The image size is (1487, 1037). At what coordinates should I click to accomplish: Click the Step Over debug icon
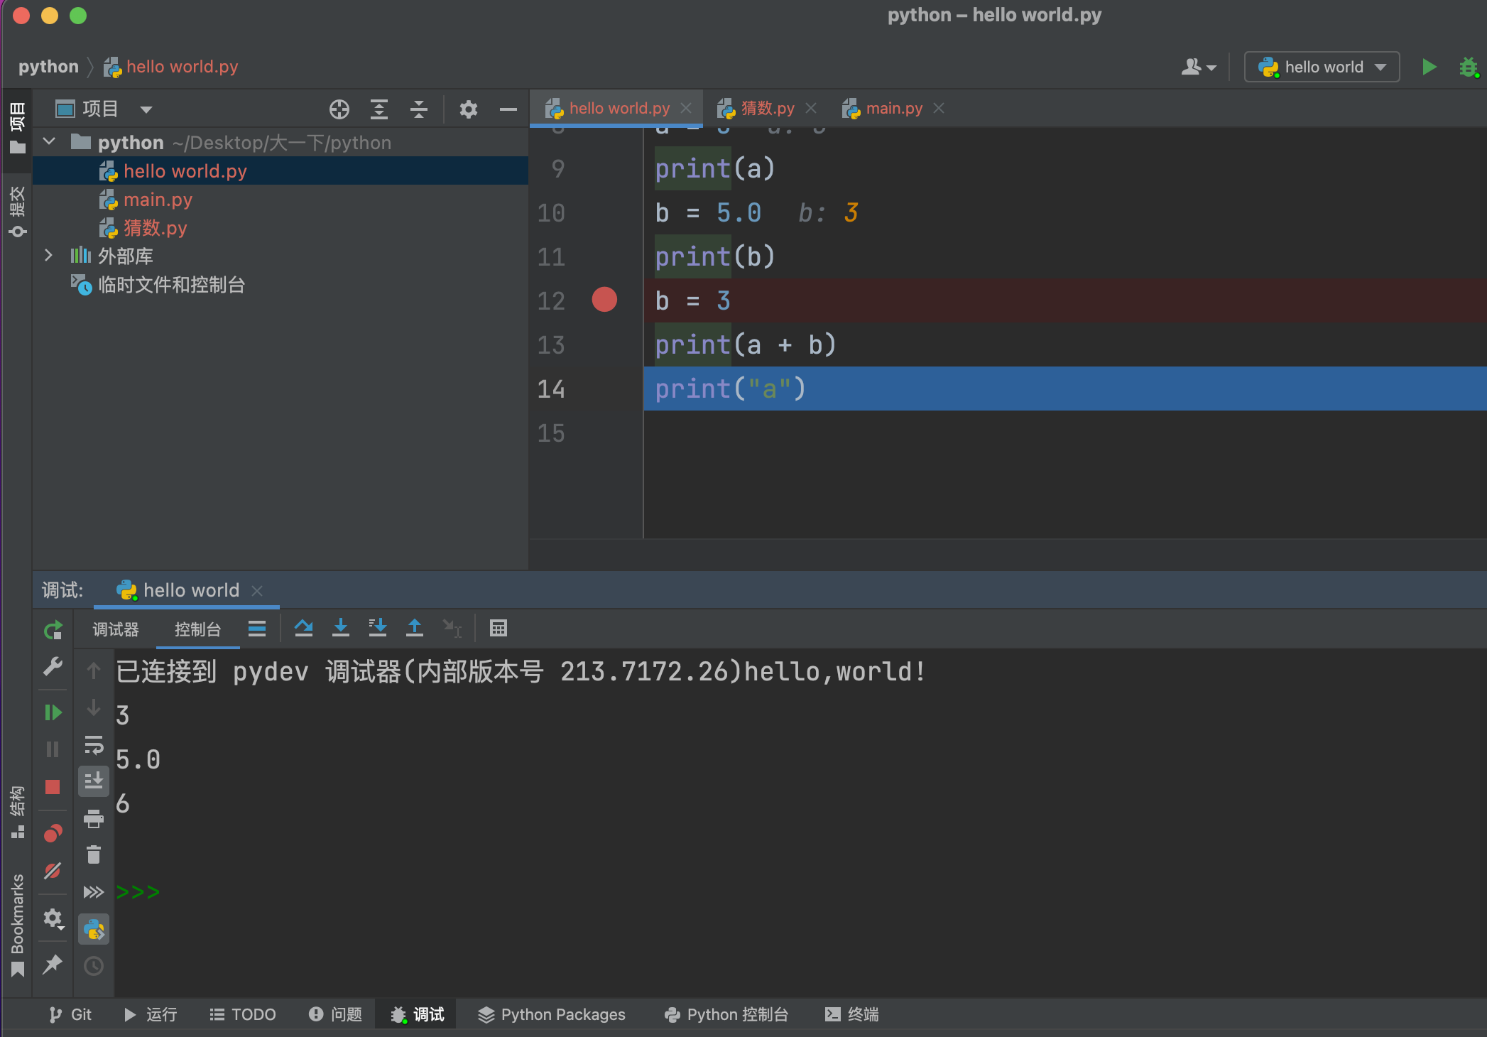(304, 628)
